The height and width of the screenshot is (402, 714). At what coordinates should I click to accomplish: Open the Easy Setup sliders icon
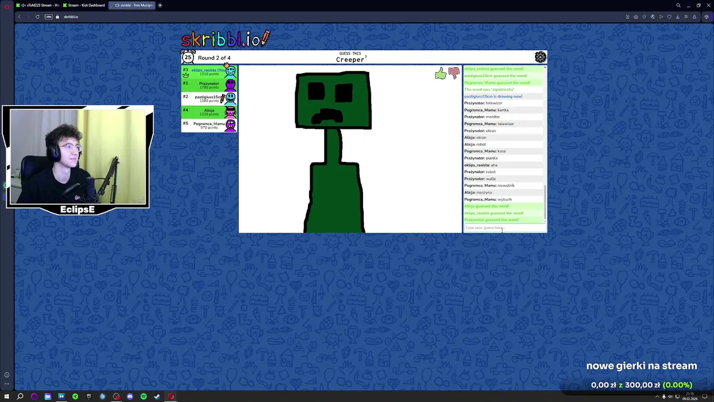point(686,17)
